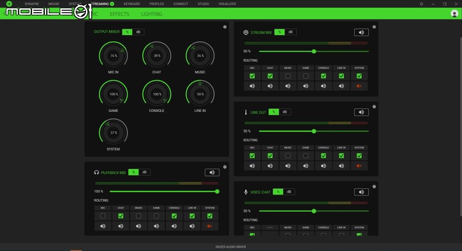Image resolution: width=462 pixels, height=251 pixels.
Task: Unmute System channel in Stream Mix routing
Action: point(359,86)
